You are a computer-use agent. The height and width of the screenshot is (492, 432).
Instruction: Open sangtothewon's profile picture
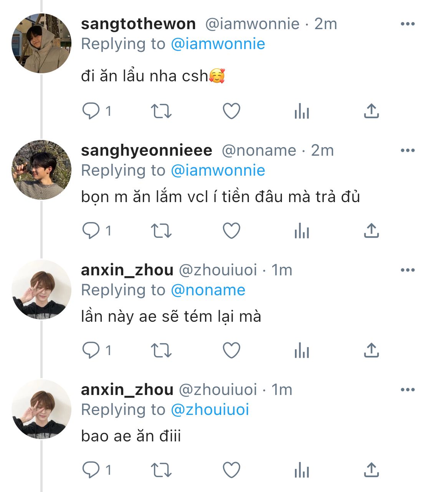click(x=41, y=43)
